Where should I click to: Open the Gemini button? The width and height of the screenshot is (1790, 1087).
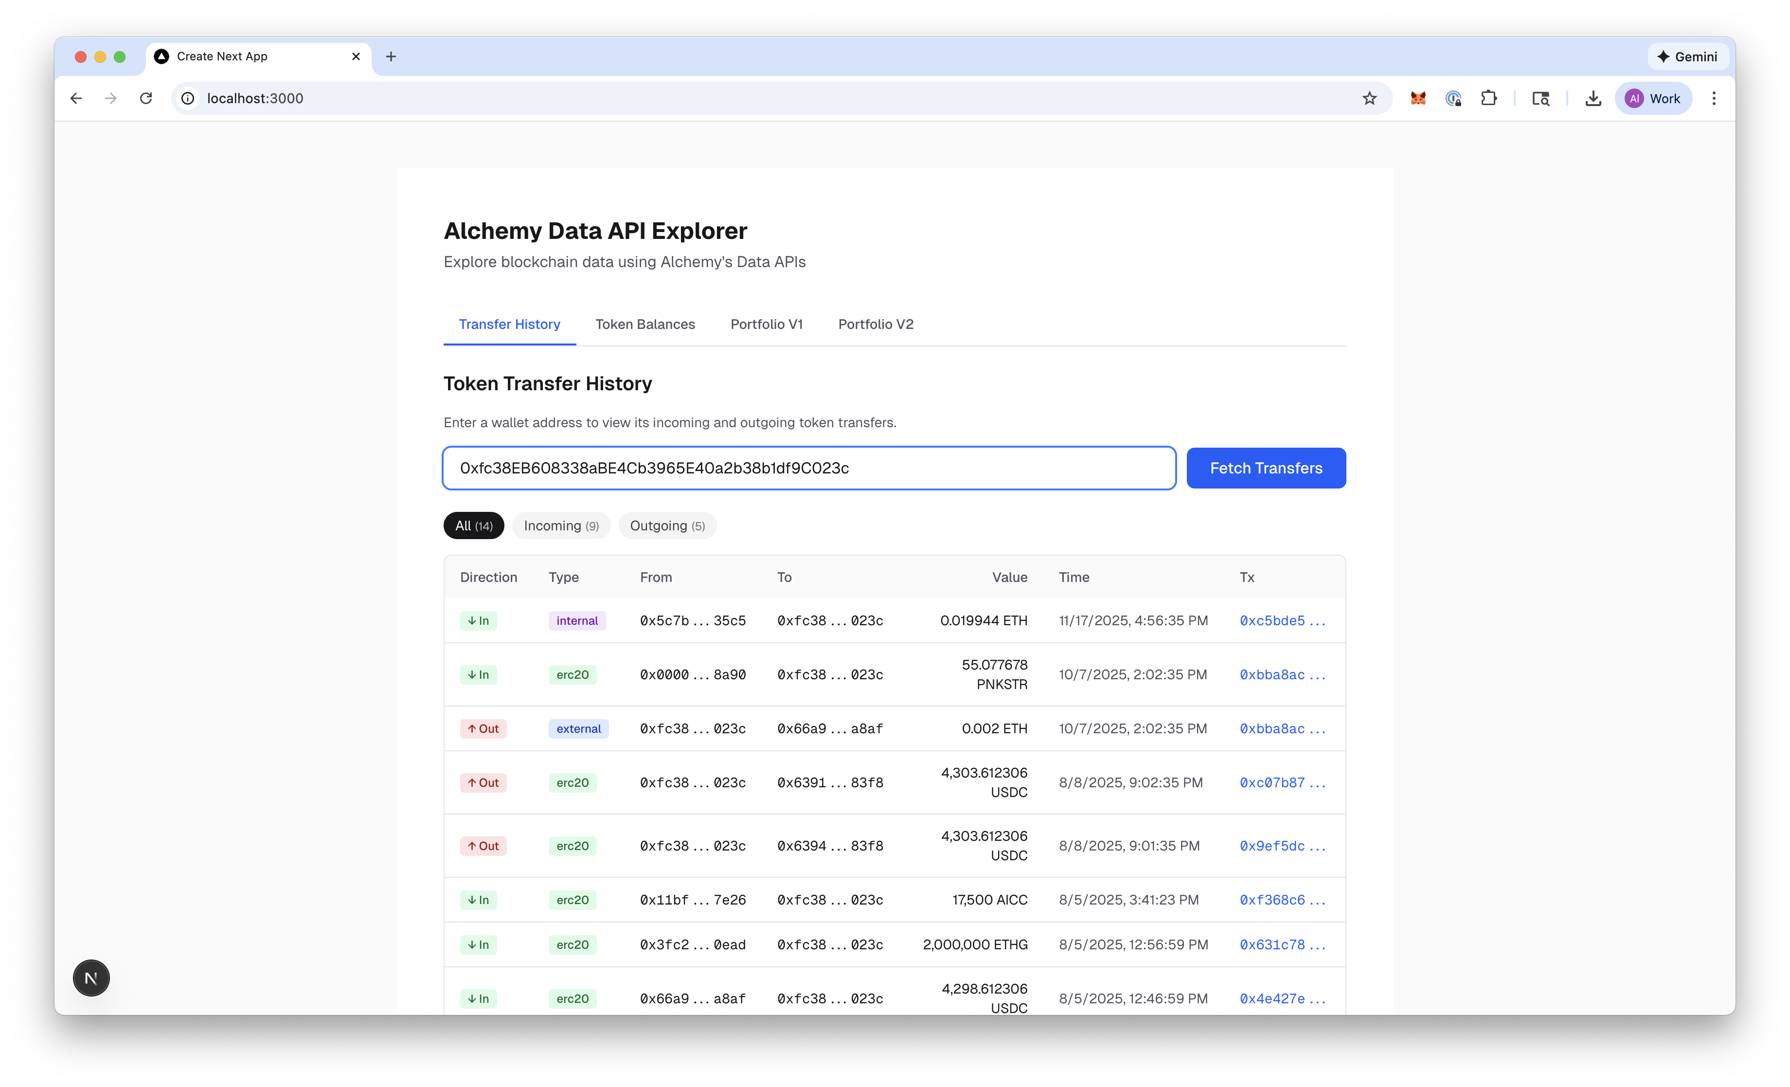click(x=1687, y=56)
